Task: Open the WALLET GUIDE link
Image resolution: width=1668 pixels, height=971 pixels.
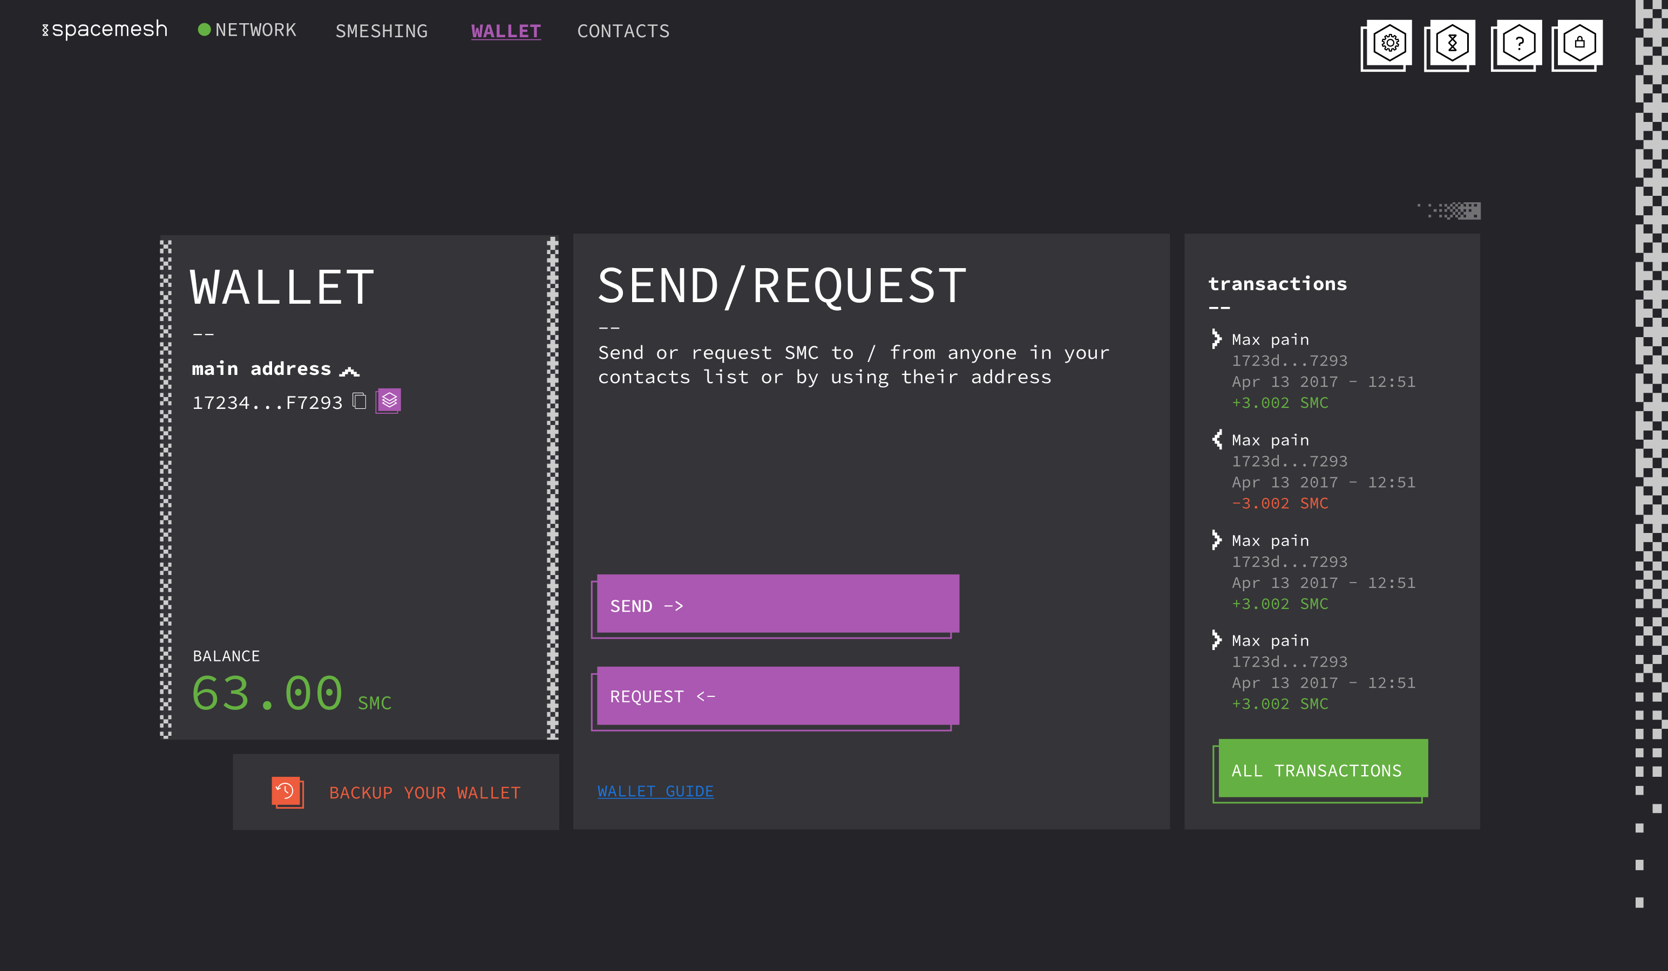Action: click(655, 791)
